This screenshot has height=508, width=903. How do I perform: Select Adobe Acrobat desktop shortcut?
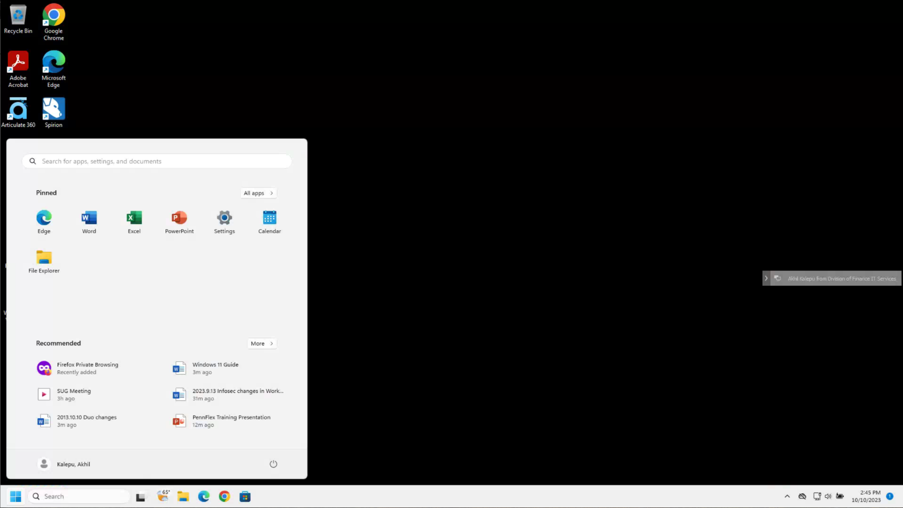click(18, 69)
